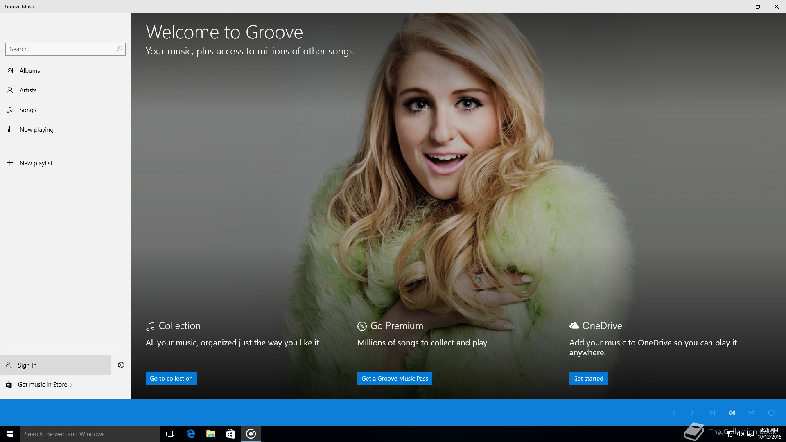Skip to the next track

click(x=712, y=413)
